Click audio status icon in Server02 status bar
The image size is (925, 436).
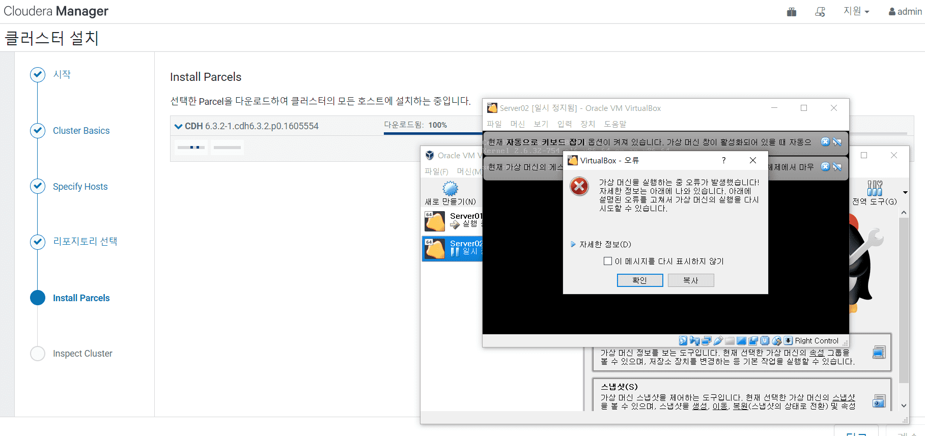(694, 341)
